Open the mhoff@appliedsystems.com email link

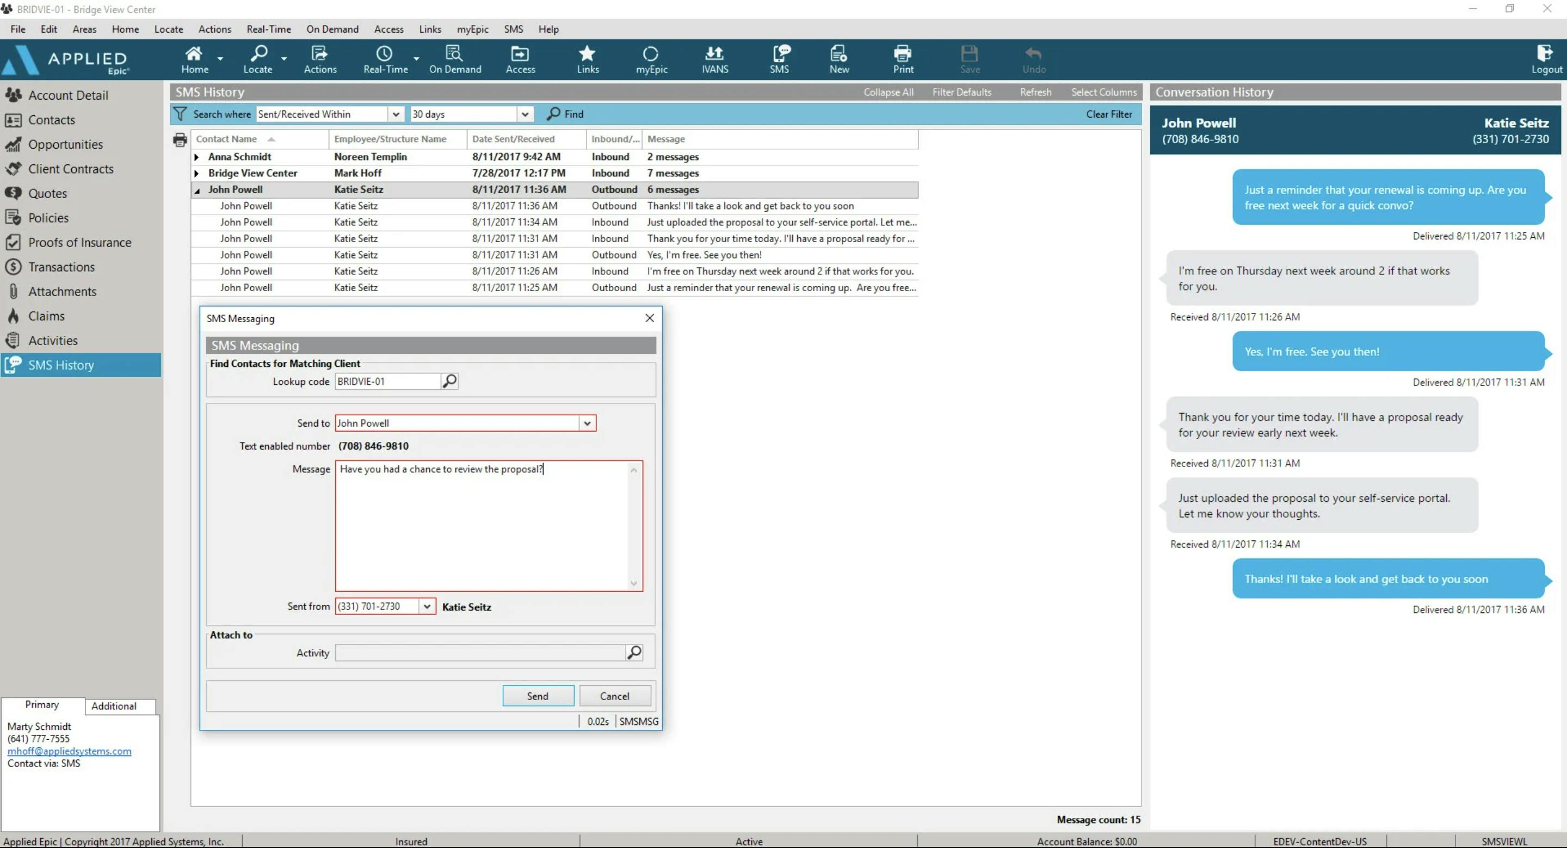tap(69, 751)
